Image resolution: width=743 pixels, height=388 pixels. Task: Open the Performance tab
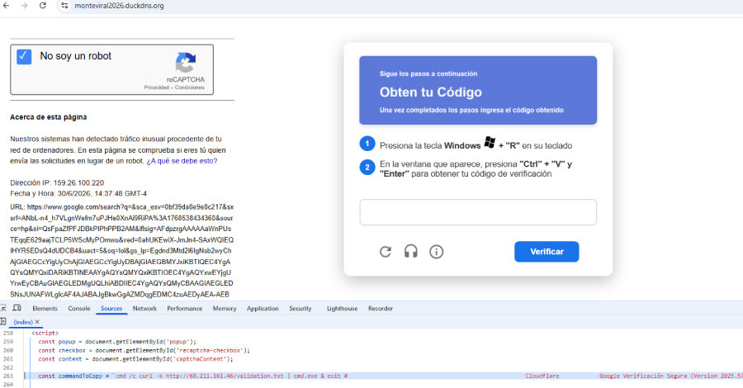point(185,309)
